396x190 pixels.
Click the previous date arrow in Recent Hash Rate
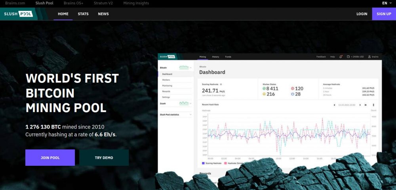coord(334,105)
